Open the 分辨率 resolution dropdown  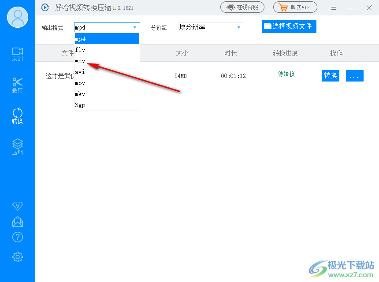[x=211, y=27]
